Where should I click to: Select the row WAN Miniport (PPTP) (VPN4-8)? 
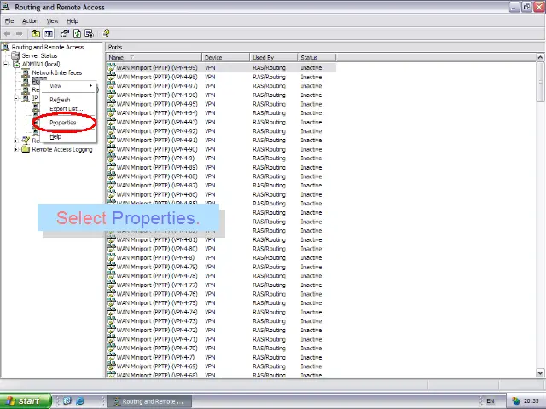tap(222, 257)
